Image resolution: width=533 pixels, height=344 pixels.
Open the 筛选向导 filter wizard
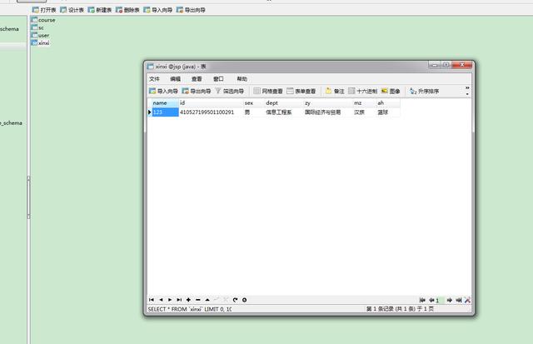pos(230,91)
